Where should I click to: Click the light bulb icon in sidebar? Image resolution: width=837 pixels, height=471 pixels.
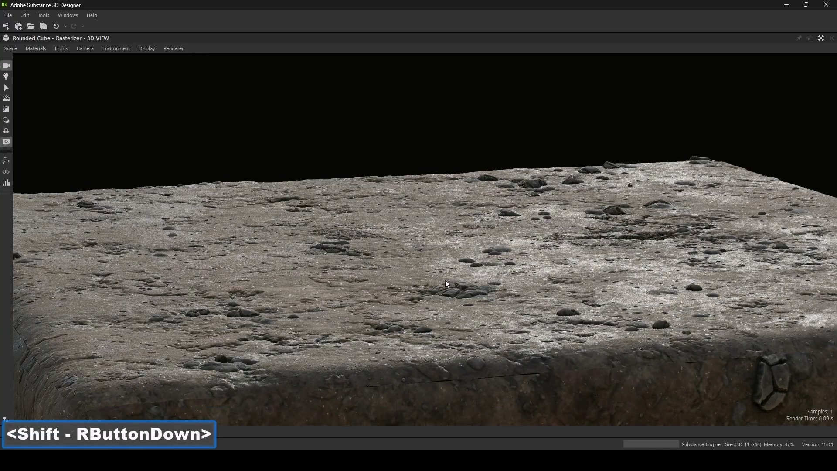[6, 76]
